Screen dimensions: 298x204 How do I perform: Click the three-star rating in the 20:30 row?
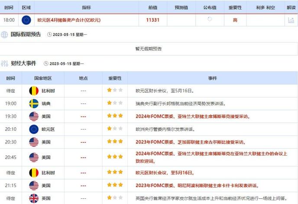(115, 141)
